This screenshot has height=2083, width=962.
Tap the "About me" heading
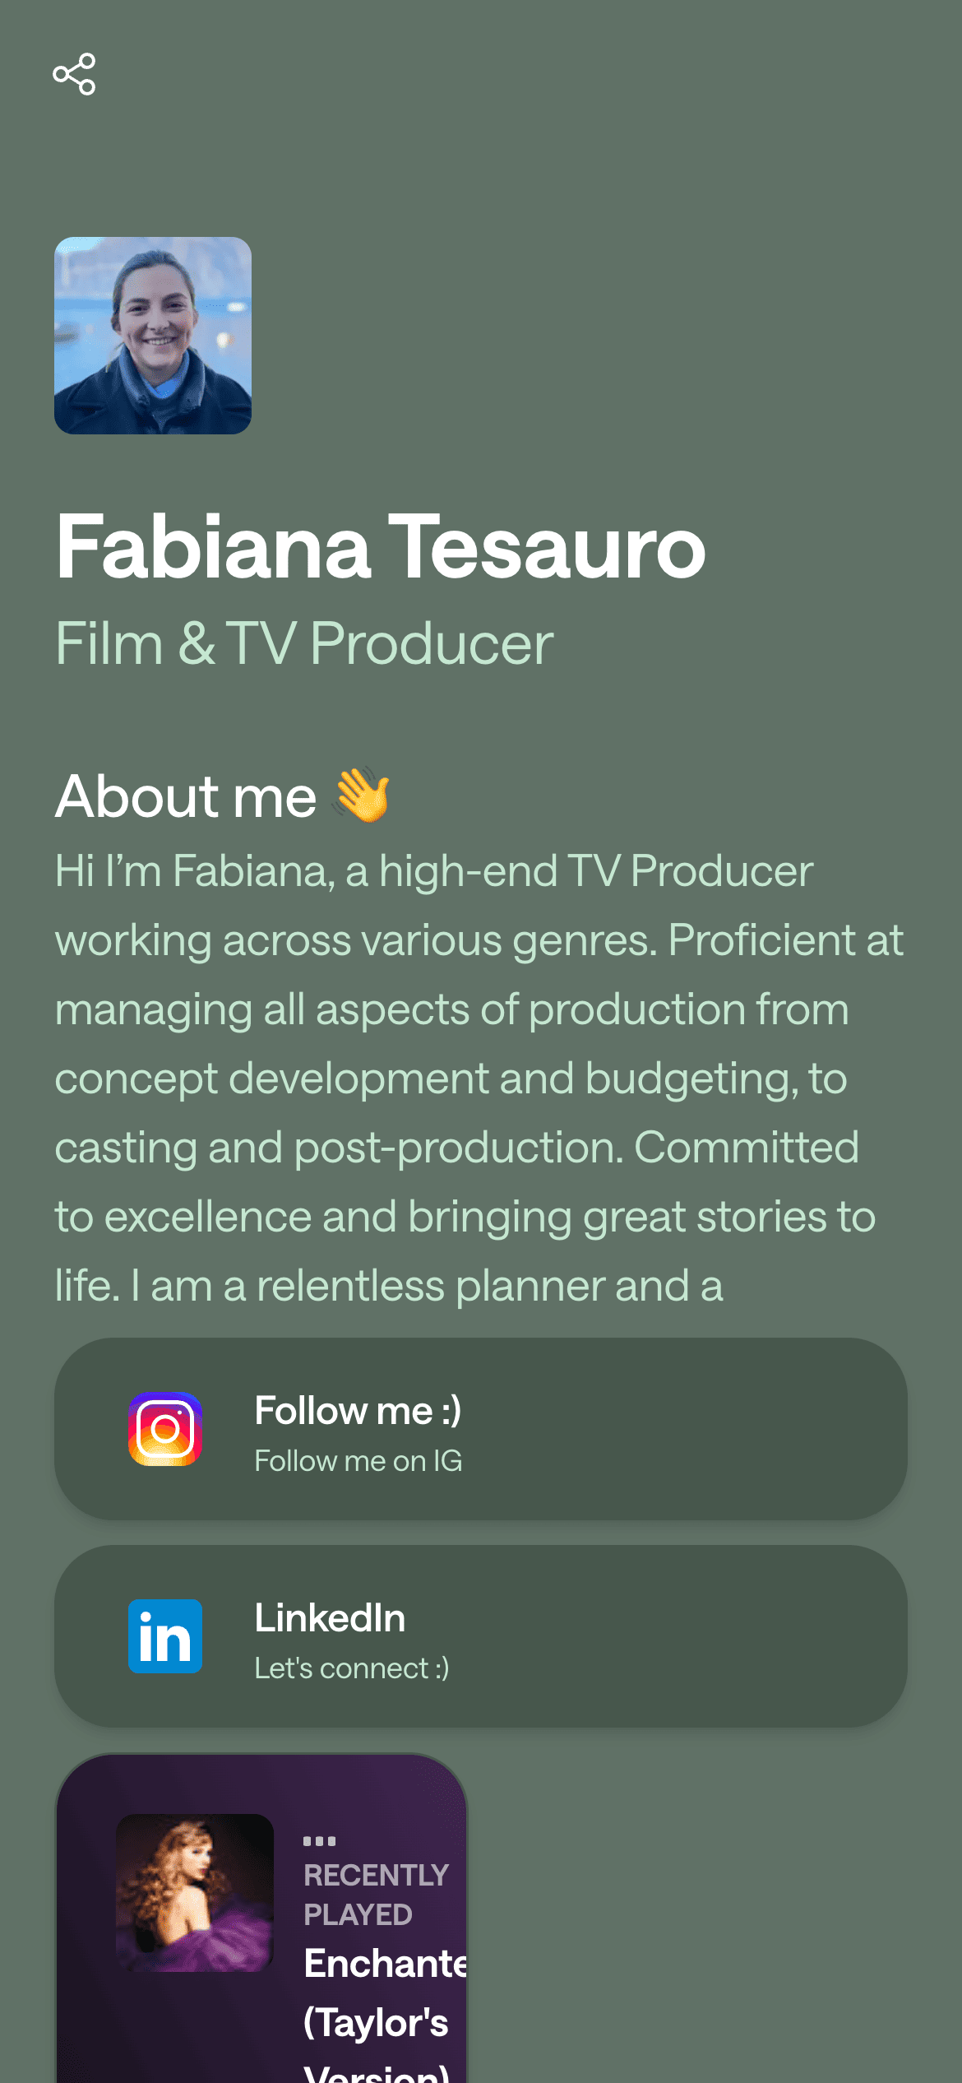186,796
